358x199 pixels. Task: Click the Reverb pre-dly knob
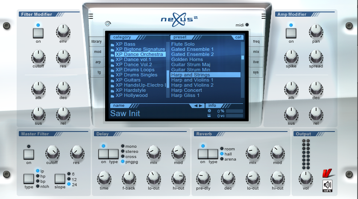203,178
